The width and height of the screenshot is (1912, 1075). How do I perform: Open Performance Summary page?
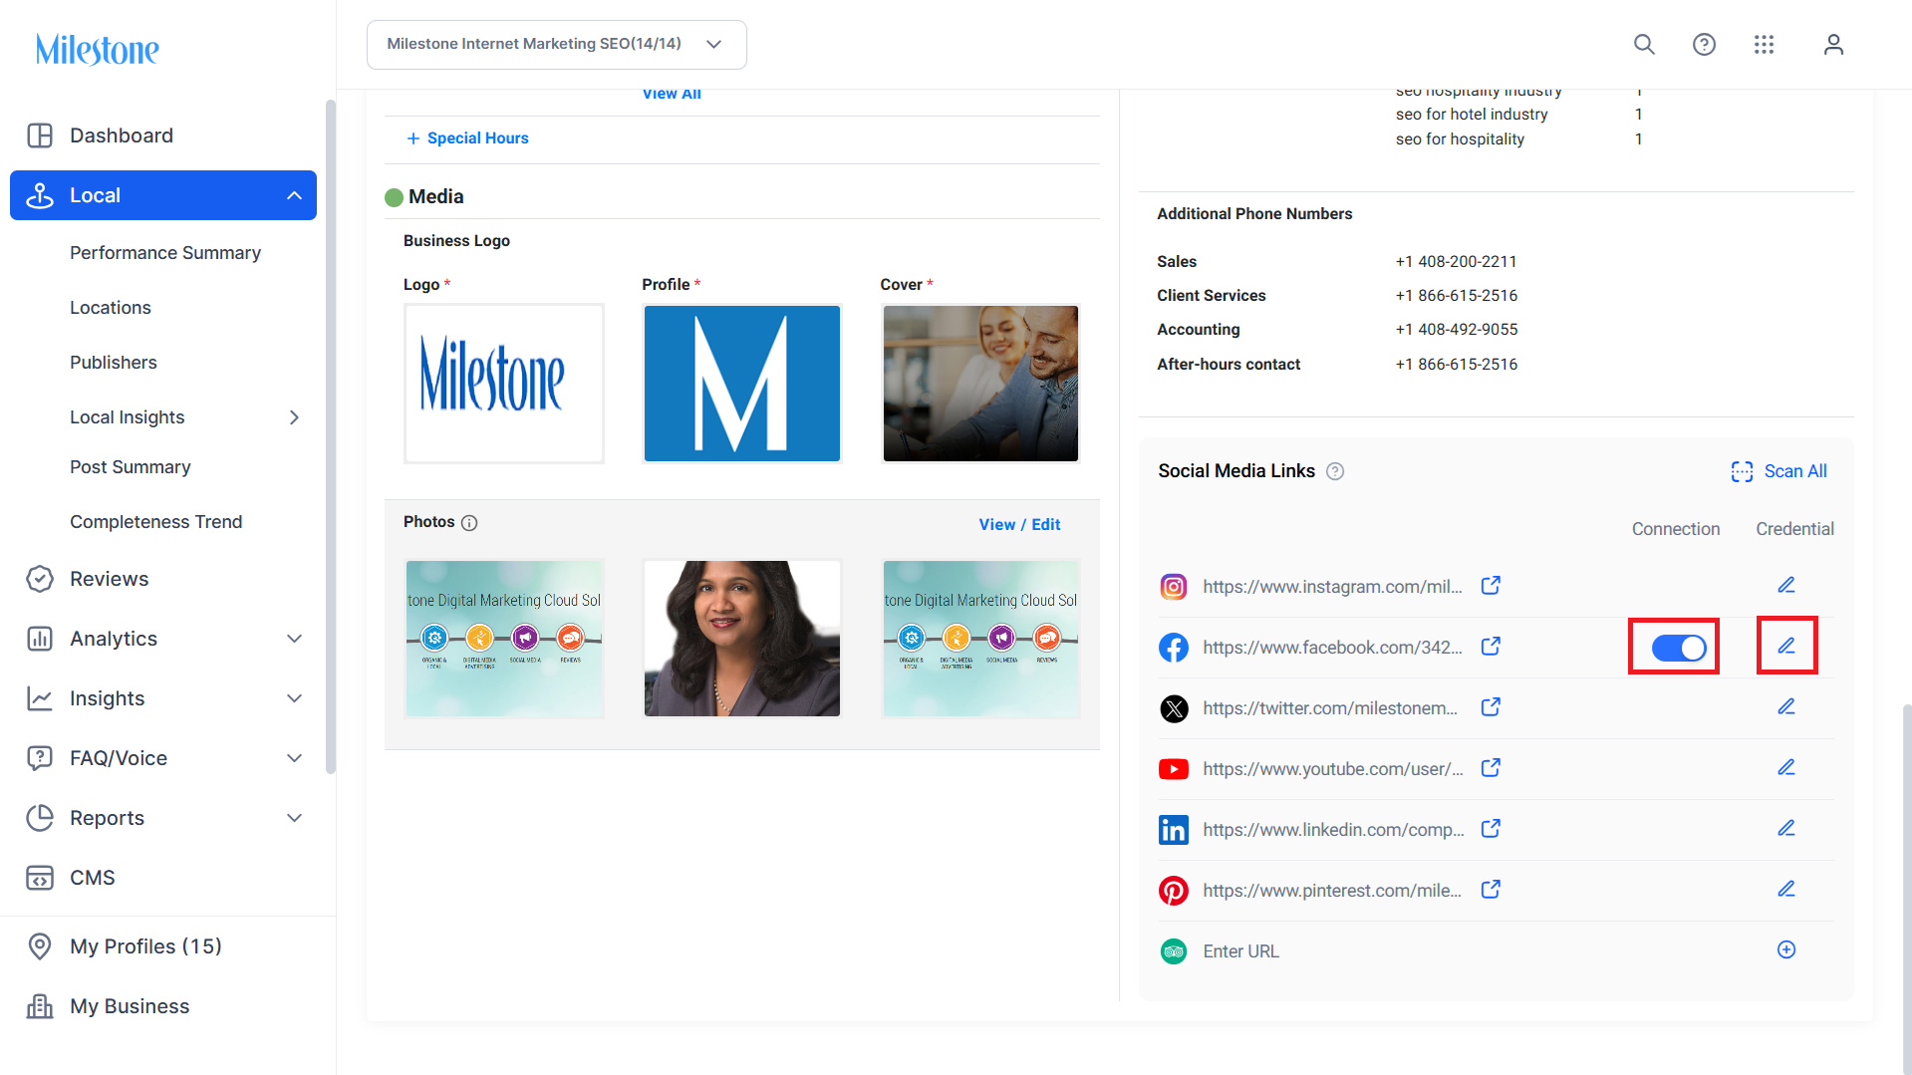click(x=165, y=253)
